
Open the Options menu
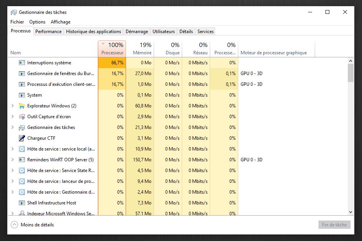pos(37,22)
